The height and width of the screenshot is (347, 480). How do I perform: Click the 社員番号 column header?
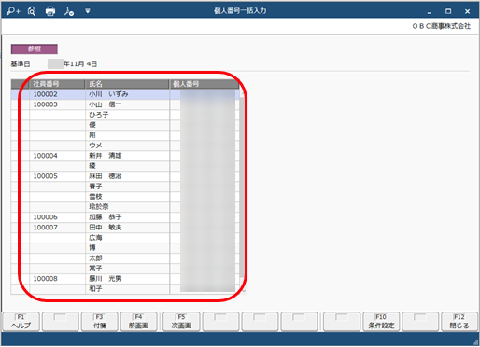click(57, 84)
